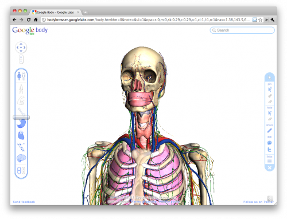Close the right tools panel
Screen dimensions: 287x219
click(x=270, y=168)
